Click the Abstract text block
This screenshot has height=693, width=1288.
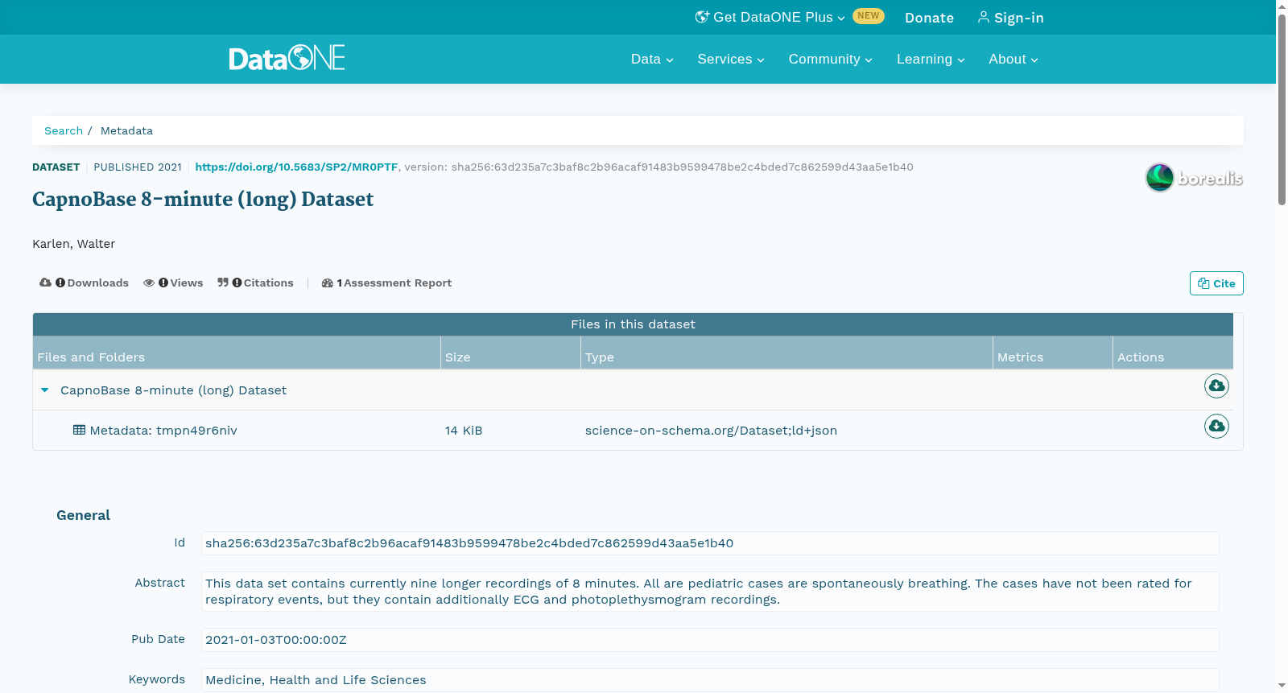click(x=710, y=592)
